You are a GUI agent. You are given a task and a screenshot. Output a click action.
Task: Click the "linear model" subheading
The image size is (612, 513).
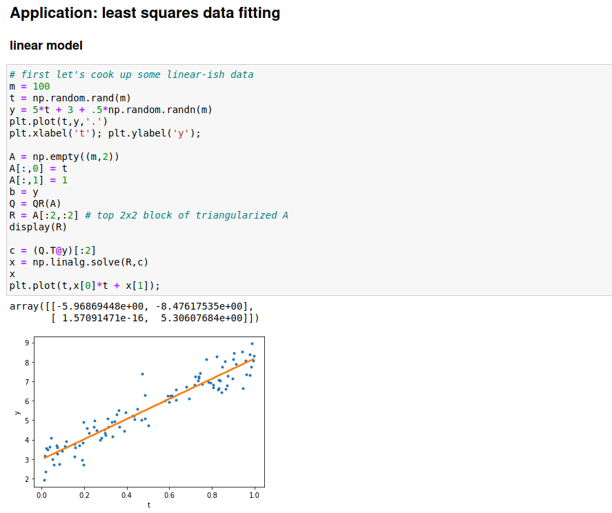click(x=46, y=46)
